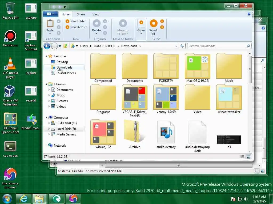Viewport: 273px width, 204px height.
Task: Click the Open ribbon button
Action: coord(141,27)
